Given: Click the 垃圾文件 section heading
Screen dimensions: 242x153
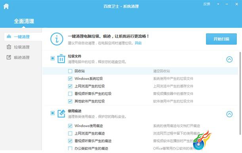Looking at the screenshot, I should pos(74,56).
